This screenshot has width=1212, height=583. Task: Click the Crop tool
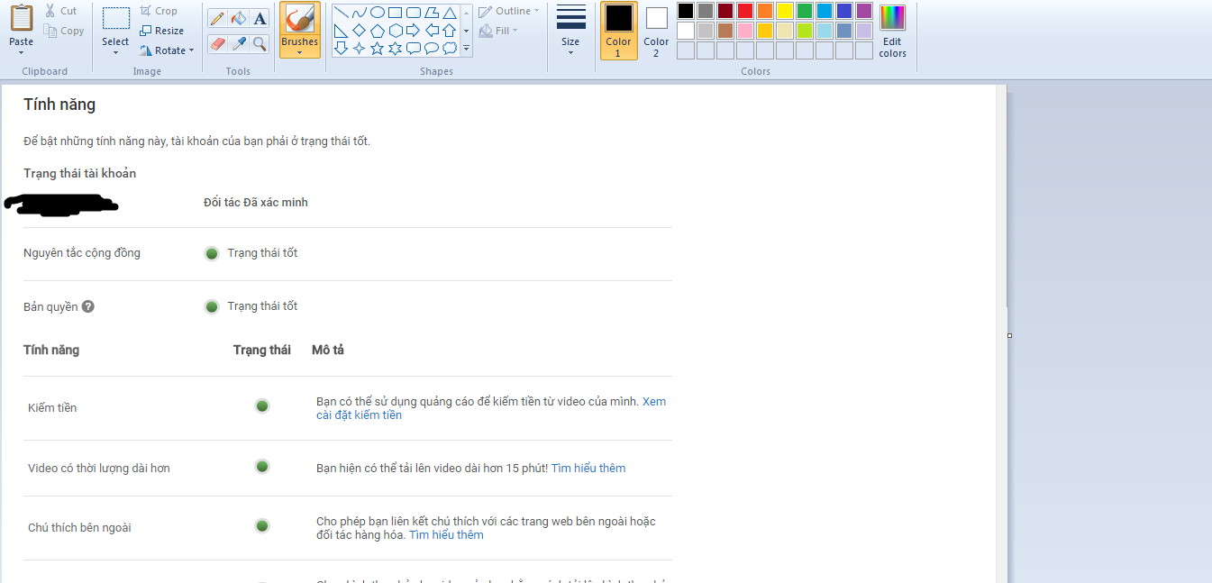coord(159,11)
